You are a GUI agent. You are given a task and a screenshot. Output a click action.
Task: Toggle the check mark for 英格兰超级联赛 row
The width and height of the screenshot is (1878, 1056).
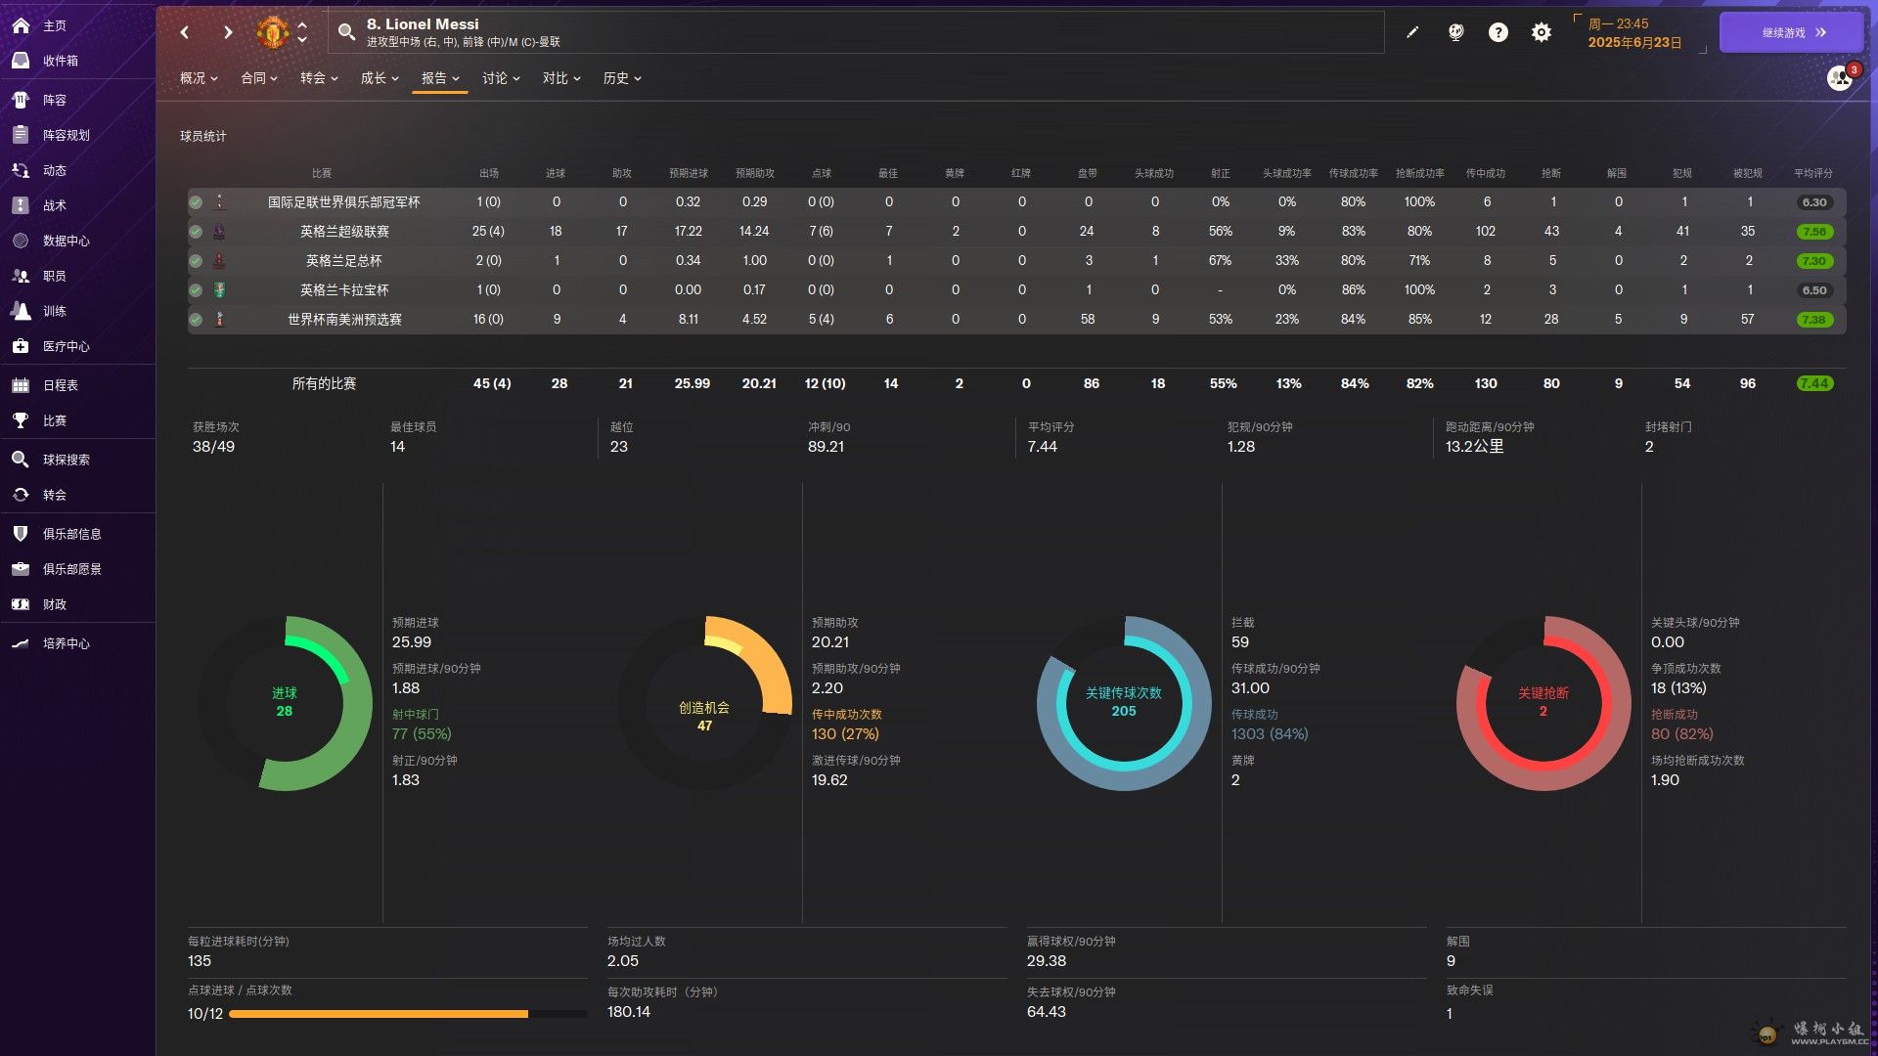point(196,232)
